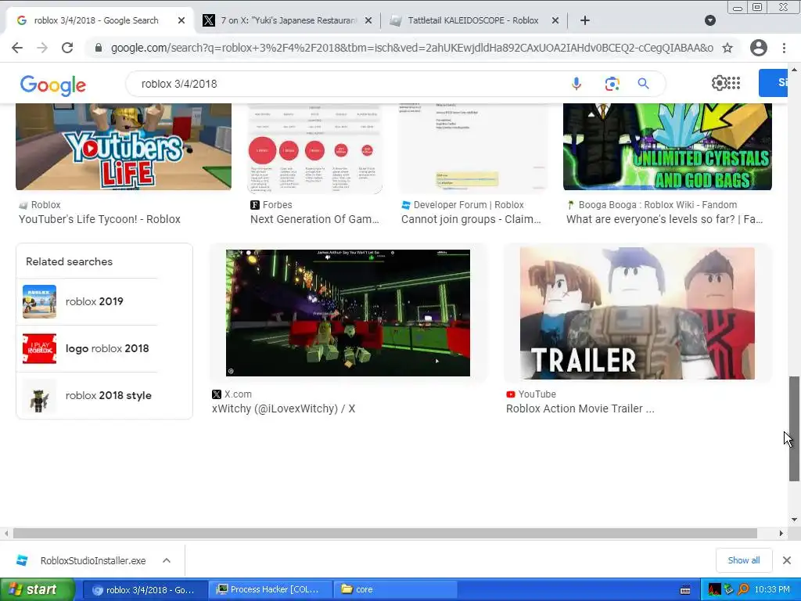
Task: Click the 10:33 PM system clock
Action: 772,590
